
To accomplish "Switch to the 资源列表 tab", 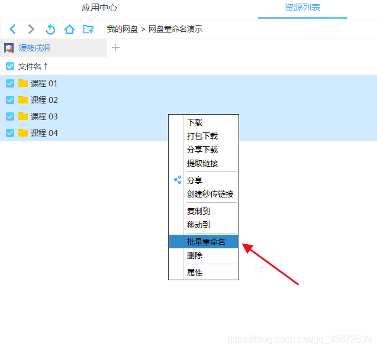I will 302,8.
